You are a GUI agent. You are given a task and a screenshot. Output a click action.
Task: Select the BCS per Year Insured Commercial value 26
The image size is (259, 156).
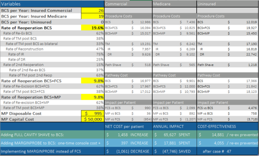(93, 11)
